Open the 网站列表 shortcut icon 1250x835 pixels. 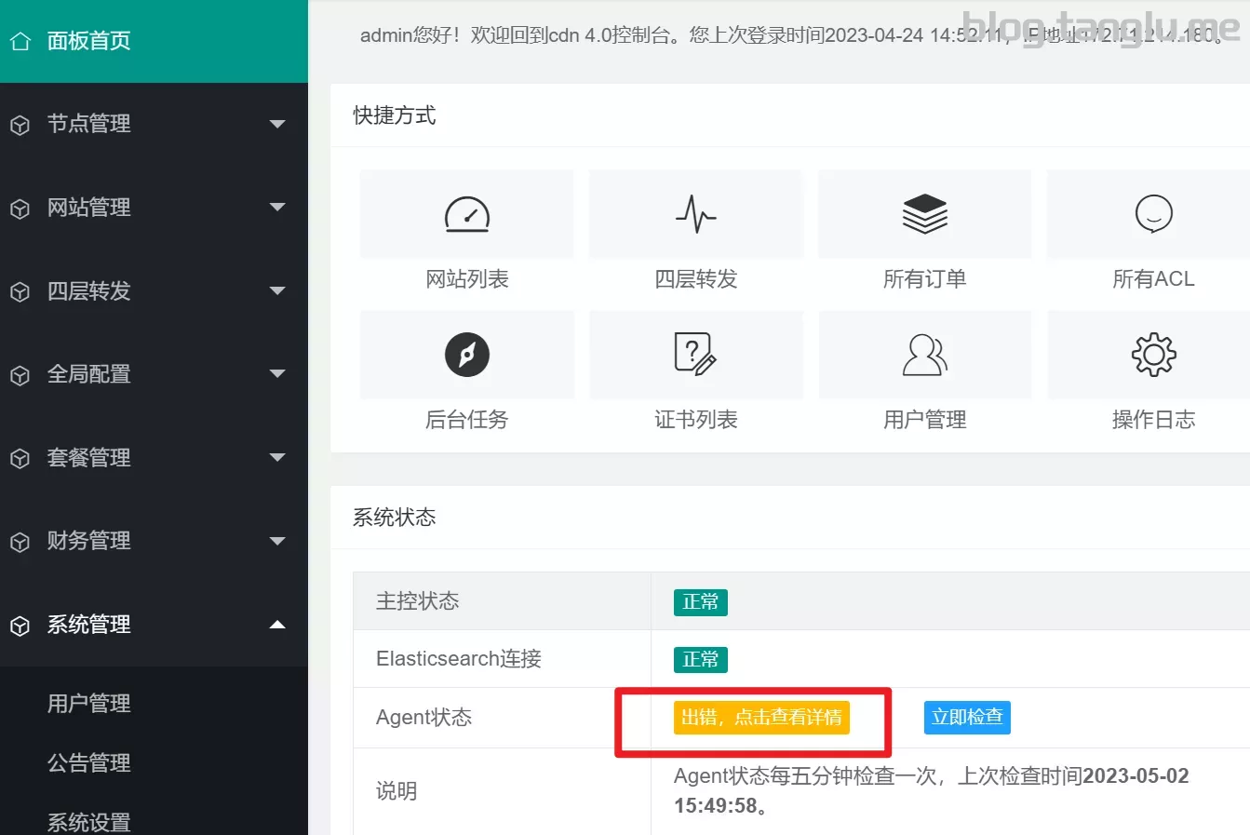tap(466, 213)
